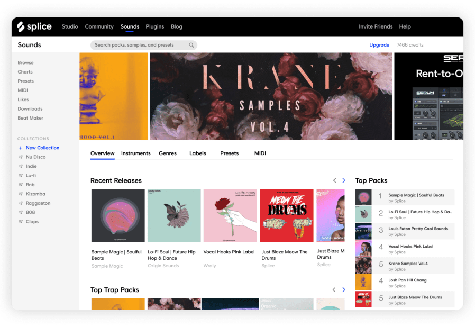Switch to the Instruments tab
The width and height of the screenshot is (475, 327).
coord(136,153)
